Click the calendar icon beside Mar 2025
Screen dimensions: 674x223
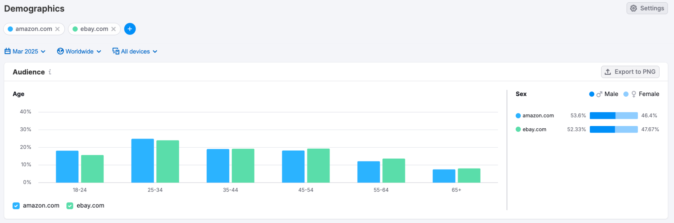8,51
